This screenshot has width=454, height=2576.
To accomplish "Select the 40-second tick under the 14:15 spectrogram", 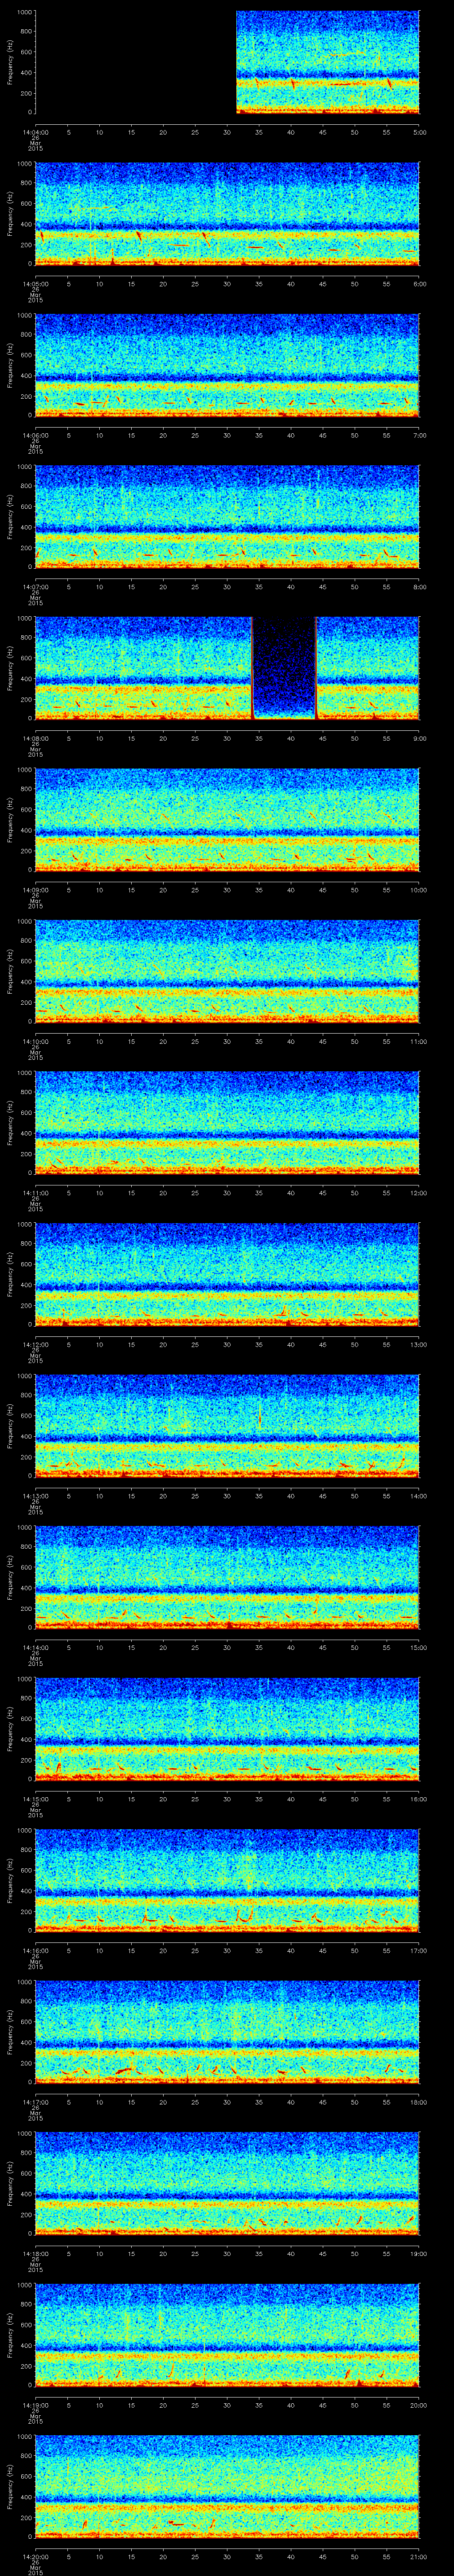I will (290, 1799).
